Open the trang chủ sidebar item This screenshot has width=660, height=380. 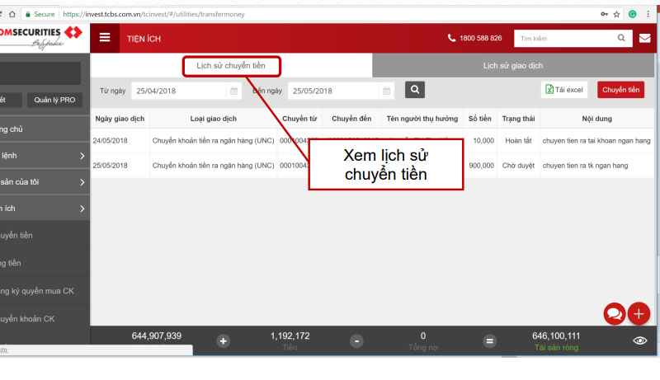[x=45, y=129]
